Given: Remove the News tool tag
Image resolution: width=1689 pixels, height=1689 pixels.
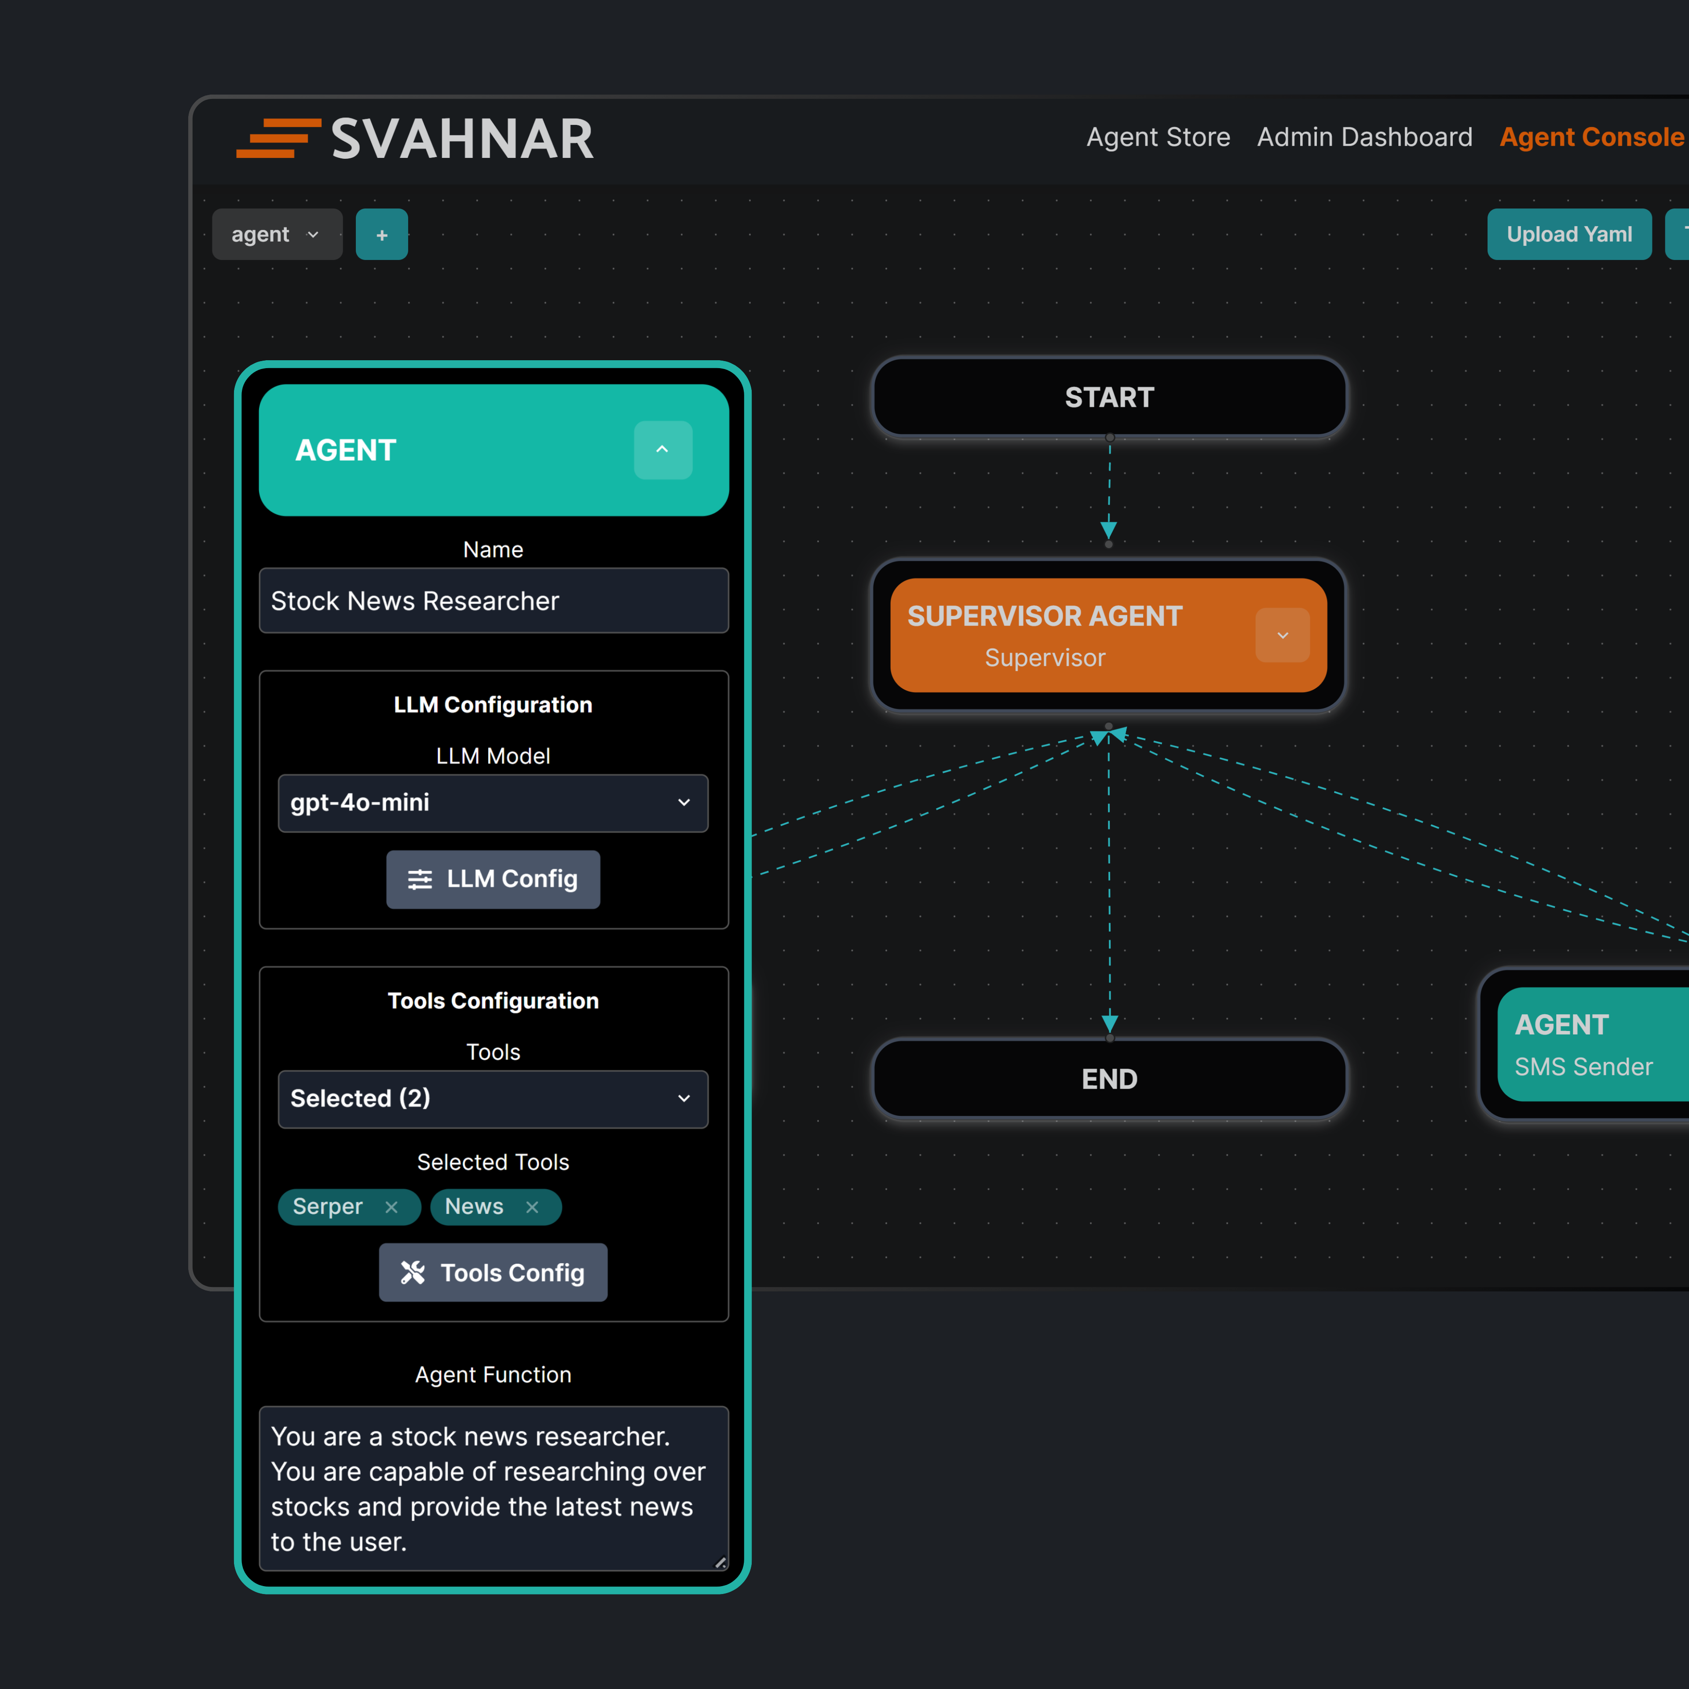Looking at the screenshot, I should [x=531, y=1206].
